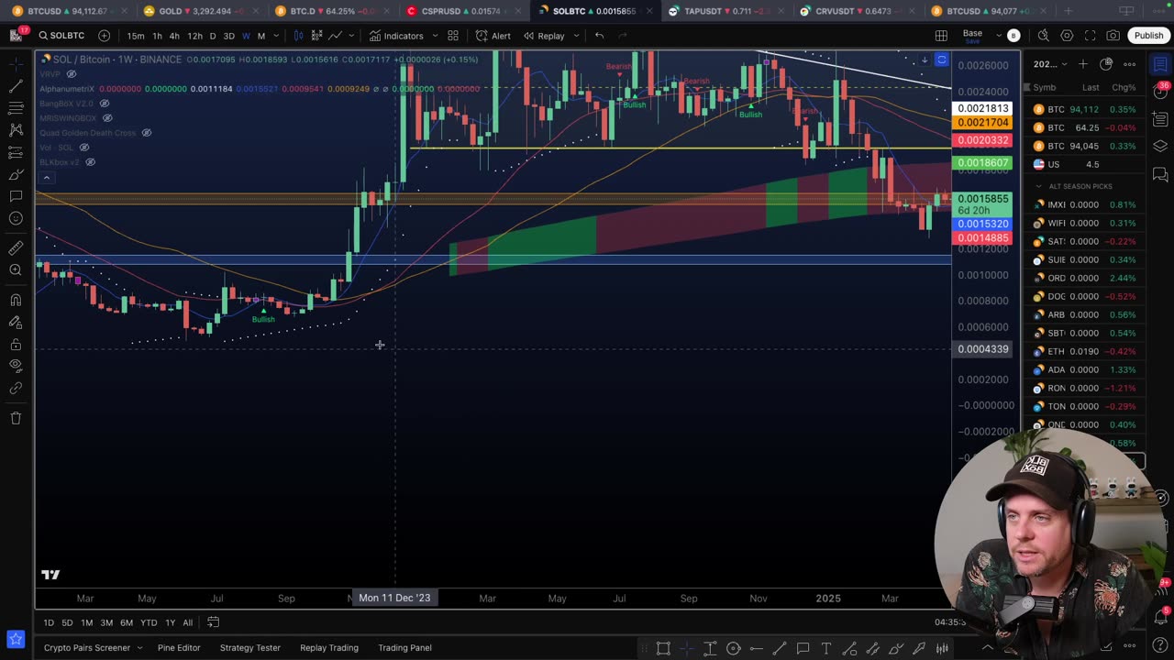Collapse ALT SEASON PICKS section

1038,186
